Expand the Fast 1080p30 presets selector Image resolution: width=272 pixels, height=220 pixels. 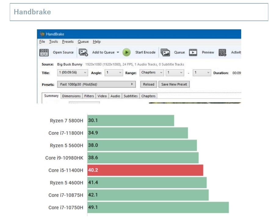pos(96,84)
